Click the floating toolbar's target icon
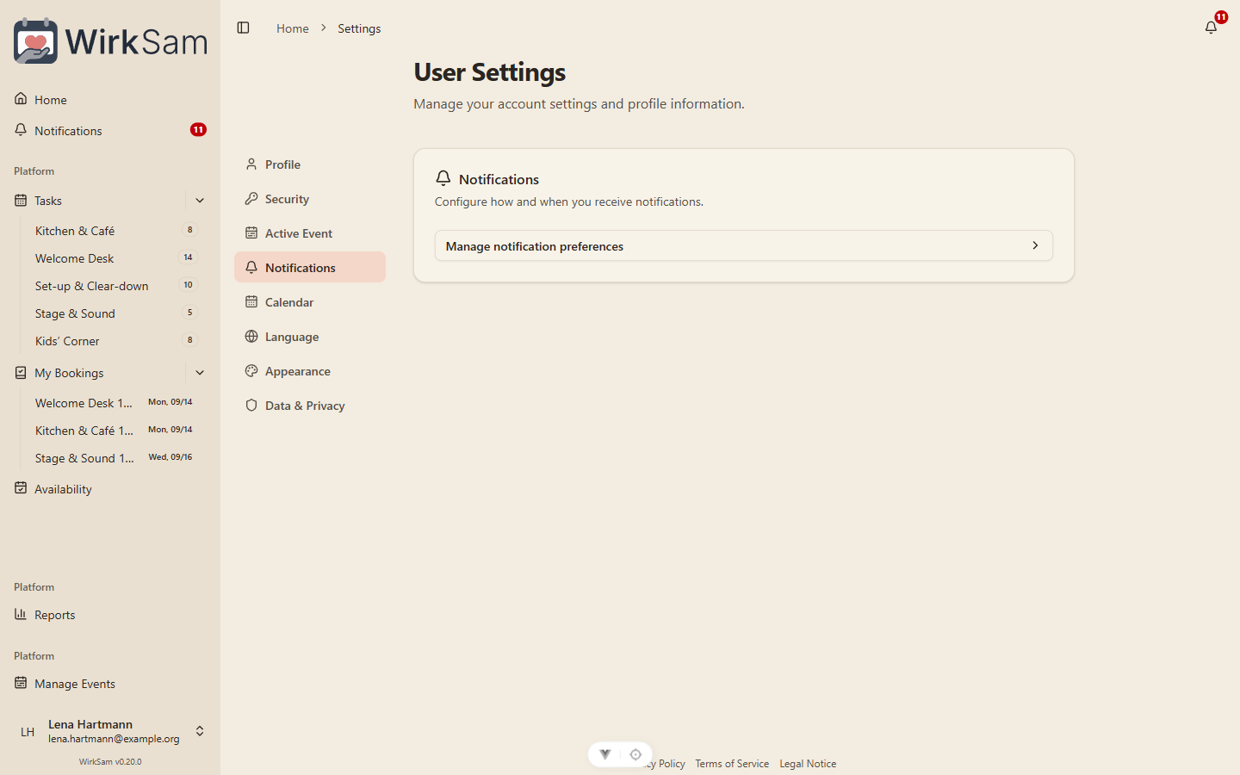Viewport: 1240px width, 775px height. 635,754
